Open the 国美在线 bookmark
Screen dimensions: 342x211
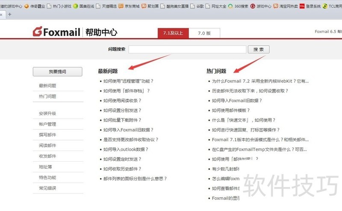[x=84, y=6]
